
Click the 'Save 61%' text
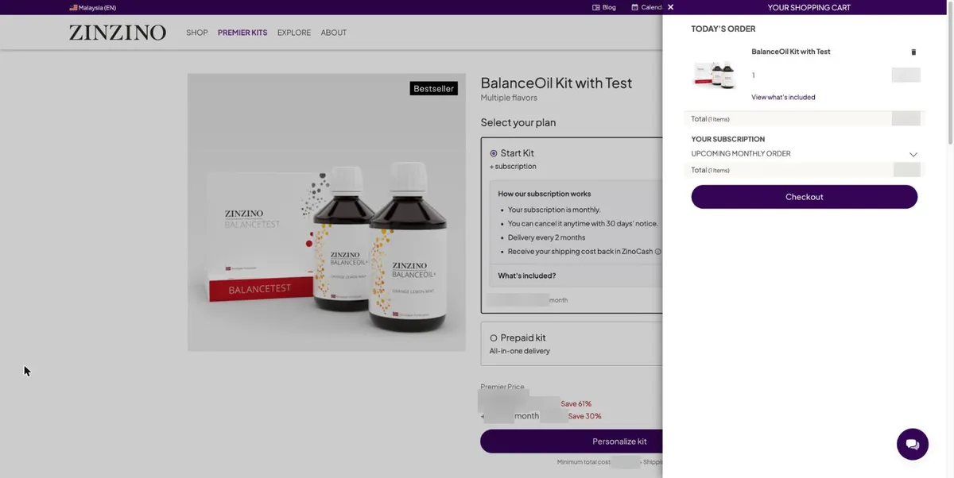point(576,404)
